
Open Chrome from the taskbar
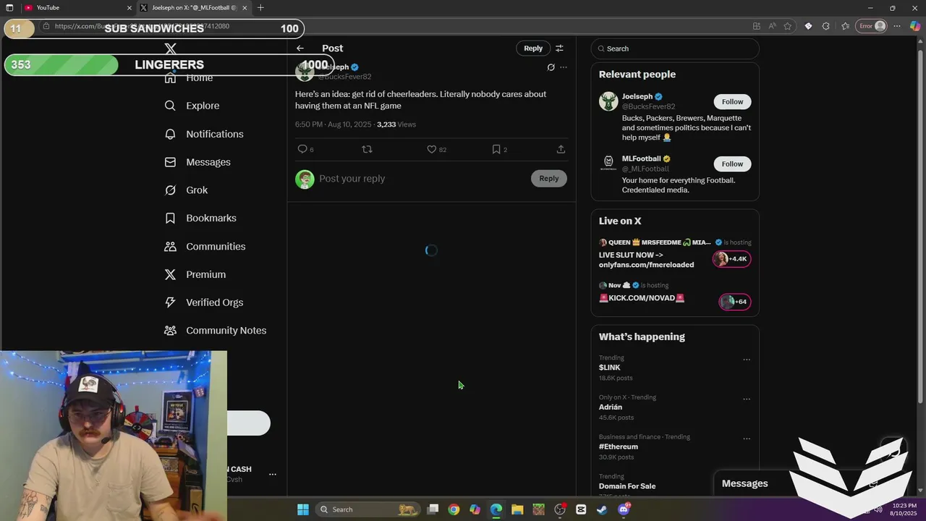click(x=454, y=509)
